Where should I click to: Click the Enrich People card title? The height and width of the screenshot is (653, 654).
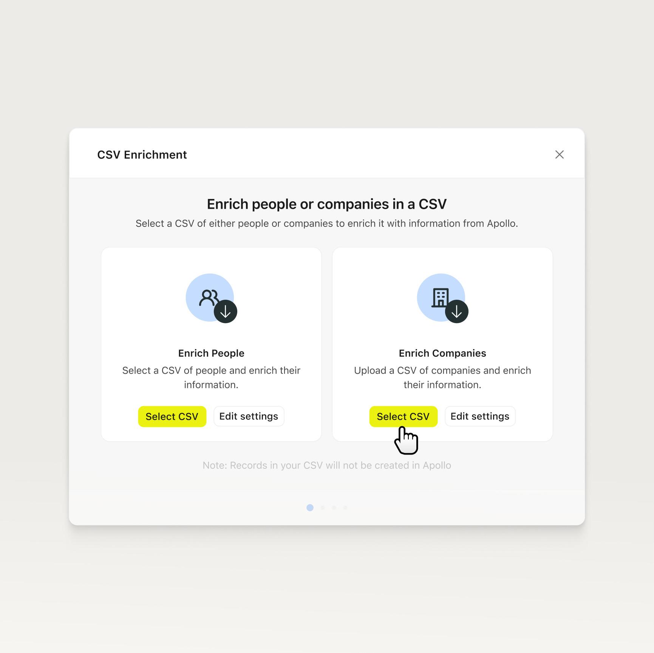coord(211,353)
